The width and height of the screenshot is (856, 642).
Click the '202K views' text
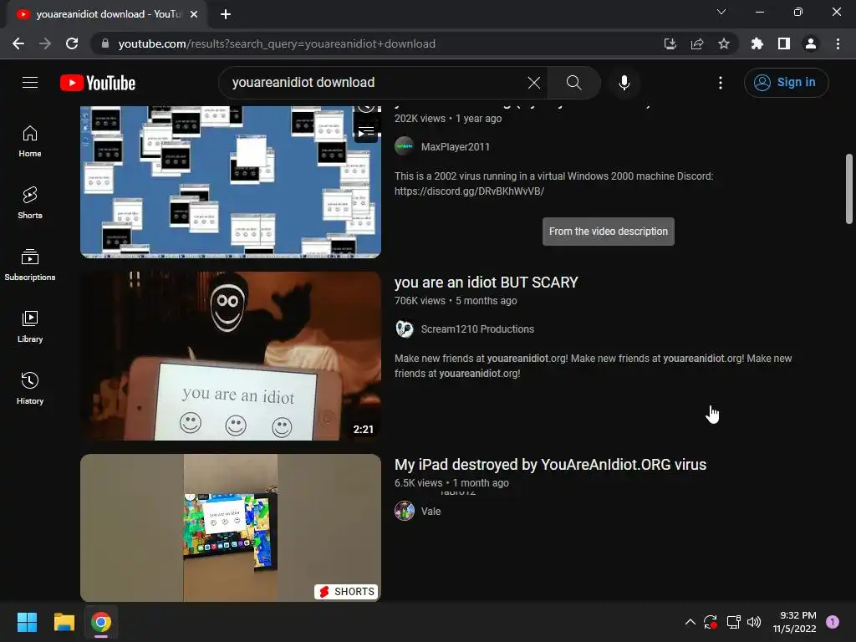[420, 119]
